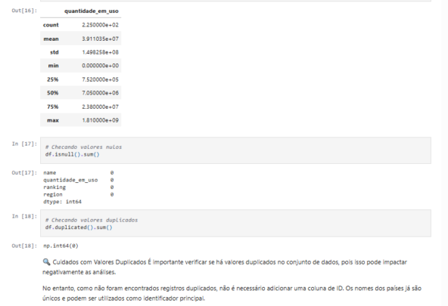Click the quantidade_em_uso column header
Screen dimensions: 448x306
91,11
